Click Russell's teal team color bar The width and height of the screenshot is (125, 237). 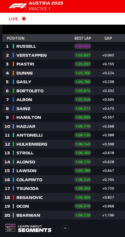pyautogui.click(x=13, y=46)
